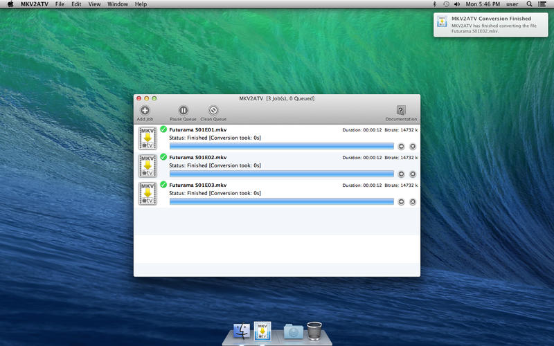Click the round arrow button for Futurama S01E03
Screen dimensions: 554x346
pyautogui.click(x=401, y=201)
